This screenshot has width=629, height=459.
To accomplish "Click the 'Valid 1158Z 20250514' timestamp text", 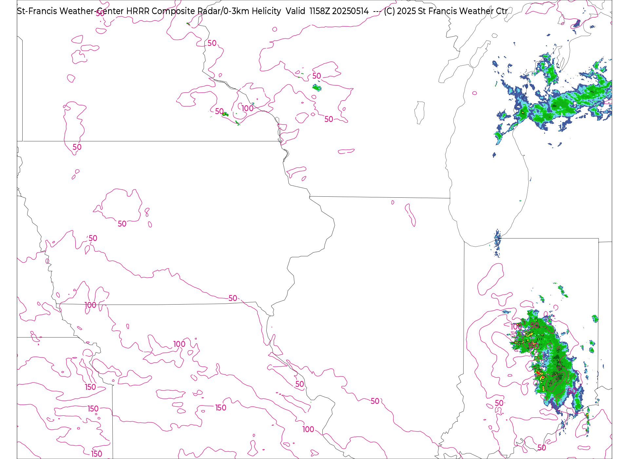I will click(x=327, y=11).
